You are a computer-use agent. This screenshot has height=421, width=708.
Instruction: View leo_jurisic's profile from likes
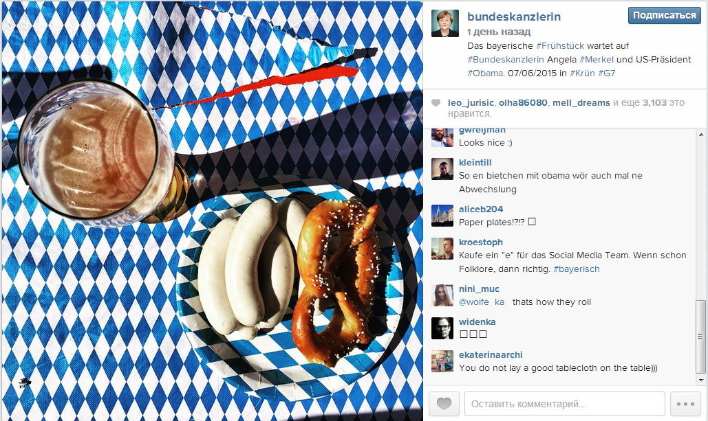tap(471, 103)
